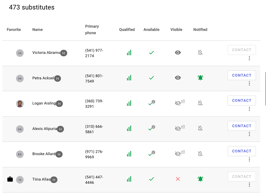The image size is (266, 193).
Task: Click Tiina Allas' briefcase favorite icon
Action: [x=10, y=179]
